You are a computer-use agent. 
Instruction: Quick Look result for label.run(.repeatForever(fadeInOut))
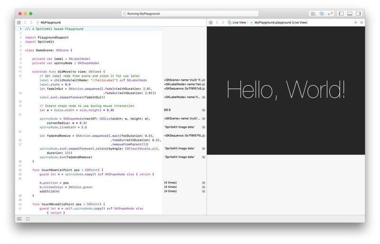(x=204, y=97)
